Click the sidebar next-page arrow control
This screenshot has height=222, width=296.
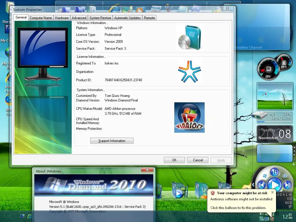(294, 155)
